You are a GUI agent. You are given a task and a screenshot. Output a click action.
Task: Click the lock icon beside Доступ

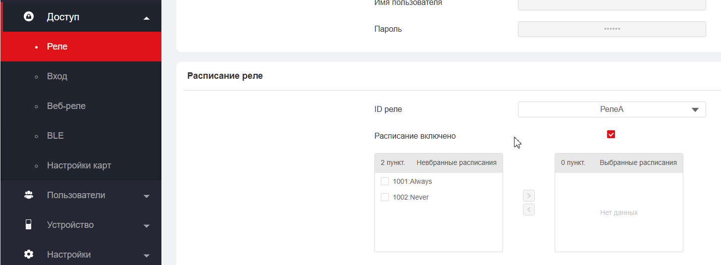coord(29,17)
